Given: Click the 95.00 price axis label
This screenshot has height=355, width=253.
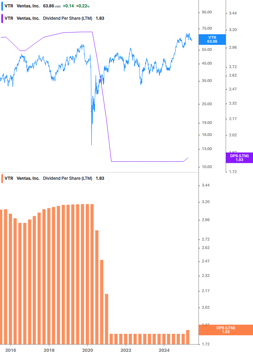Looking at the screenshot, I should click(207, 12).
